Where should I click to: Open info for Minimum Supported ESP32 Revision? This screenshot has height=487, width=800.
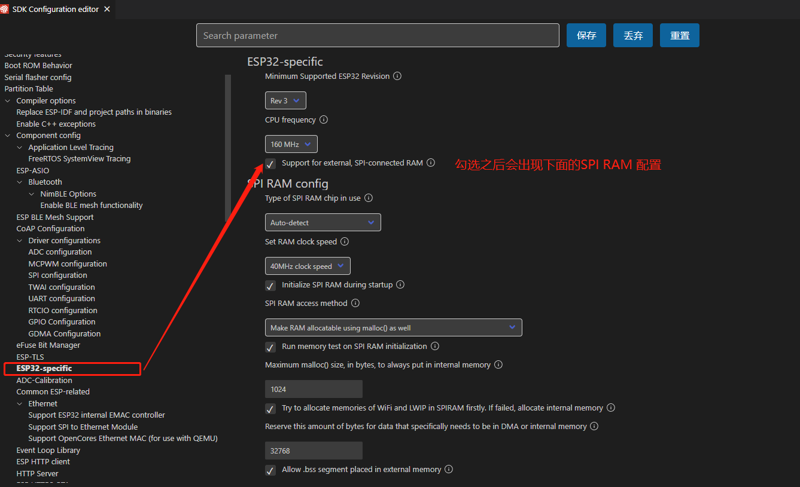click(397, 76)
